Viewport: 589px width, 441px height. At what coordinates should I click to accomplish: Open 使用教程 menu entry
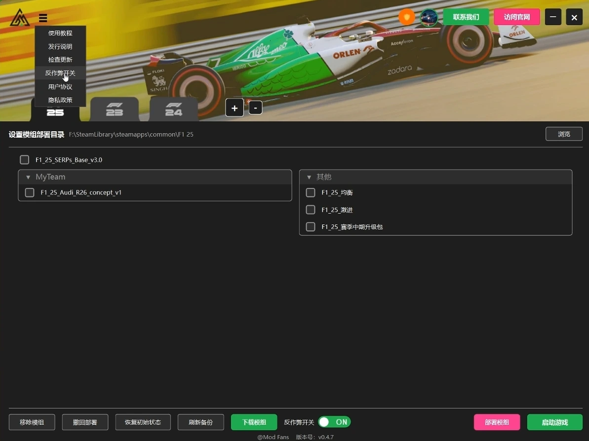pos(60,33)
